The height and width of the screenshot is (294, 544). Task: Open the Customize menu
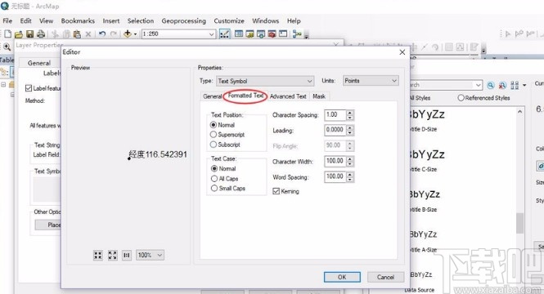tap(229, 20)
